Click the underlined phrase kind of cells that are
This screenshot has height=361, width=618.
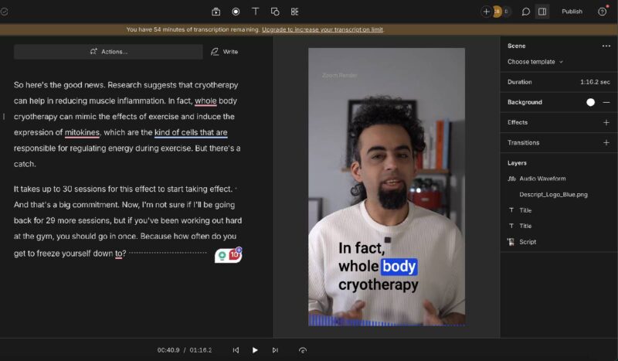click(x=191, y=132)
